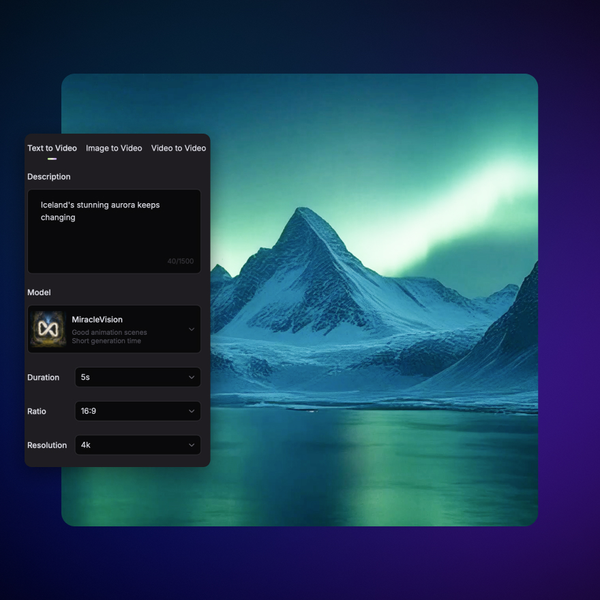Select the Text to Video tab
Image resolution: width=600 pixels, height=600 pixels.
(52, 148)
